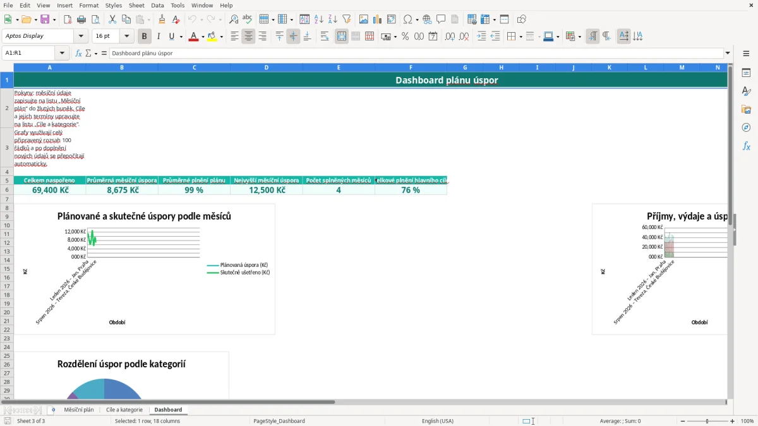Export directly as PDF
The image size is (758, 426).
point(68,20)
